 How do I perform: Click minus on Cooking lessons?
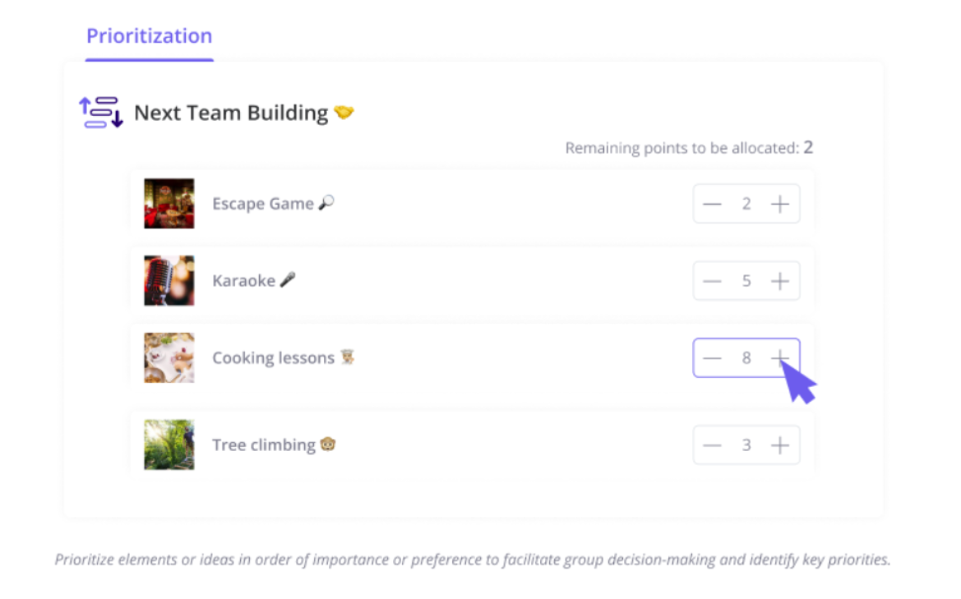click(x=712, y=357)
